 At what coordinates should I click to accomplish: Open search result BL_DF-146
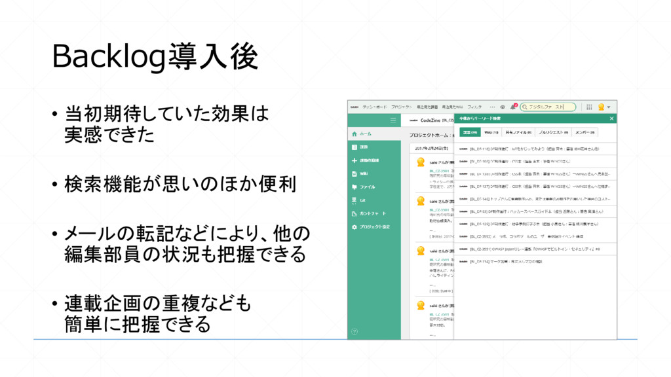coord(535,199)
